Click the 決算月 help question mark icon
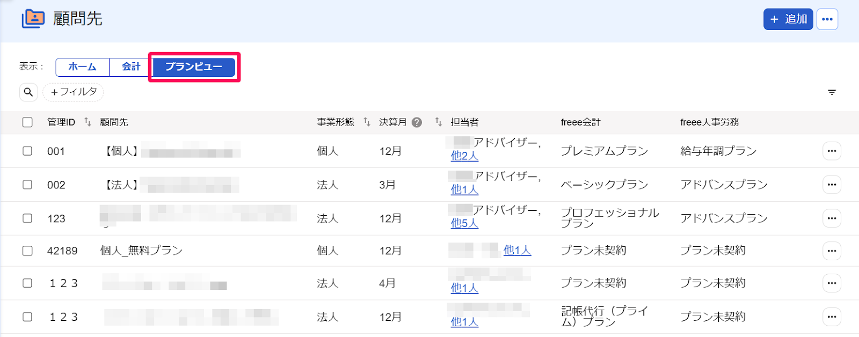 coord(417,122)
